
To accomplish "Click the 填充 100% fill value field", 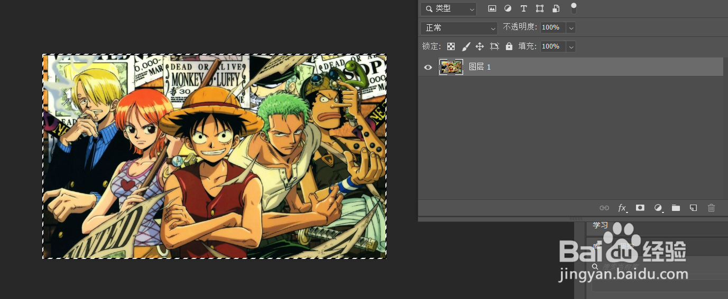I will (553, 46).
